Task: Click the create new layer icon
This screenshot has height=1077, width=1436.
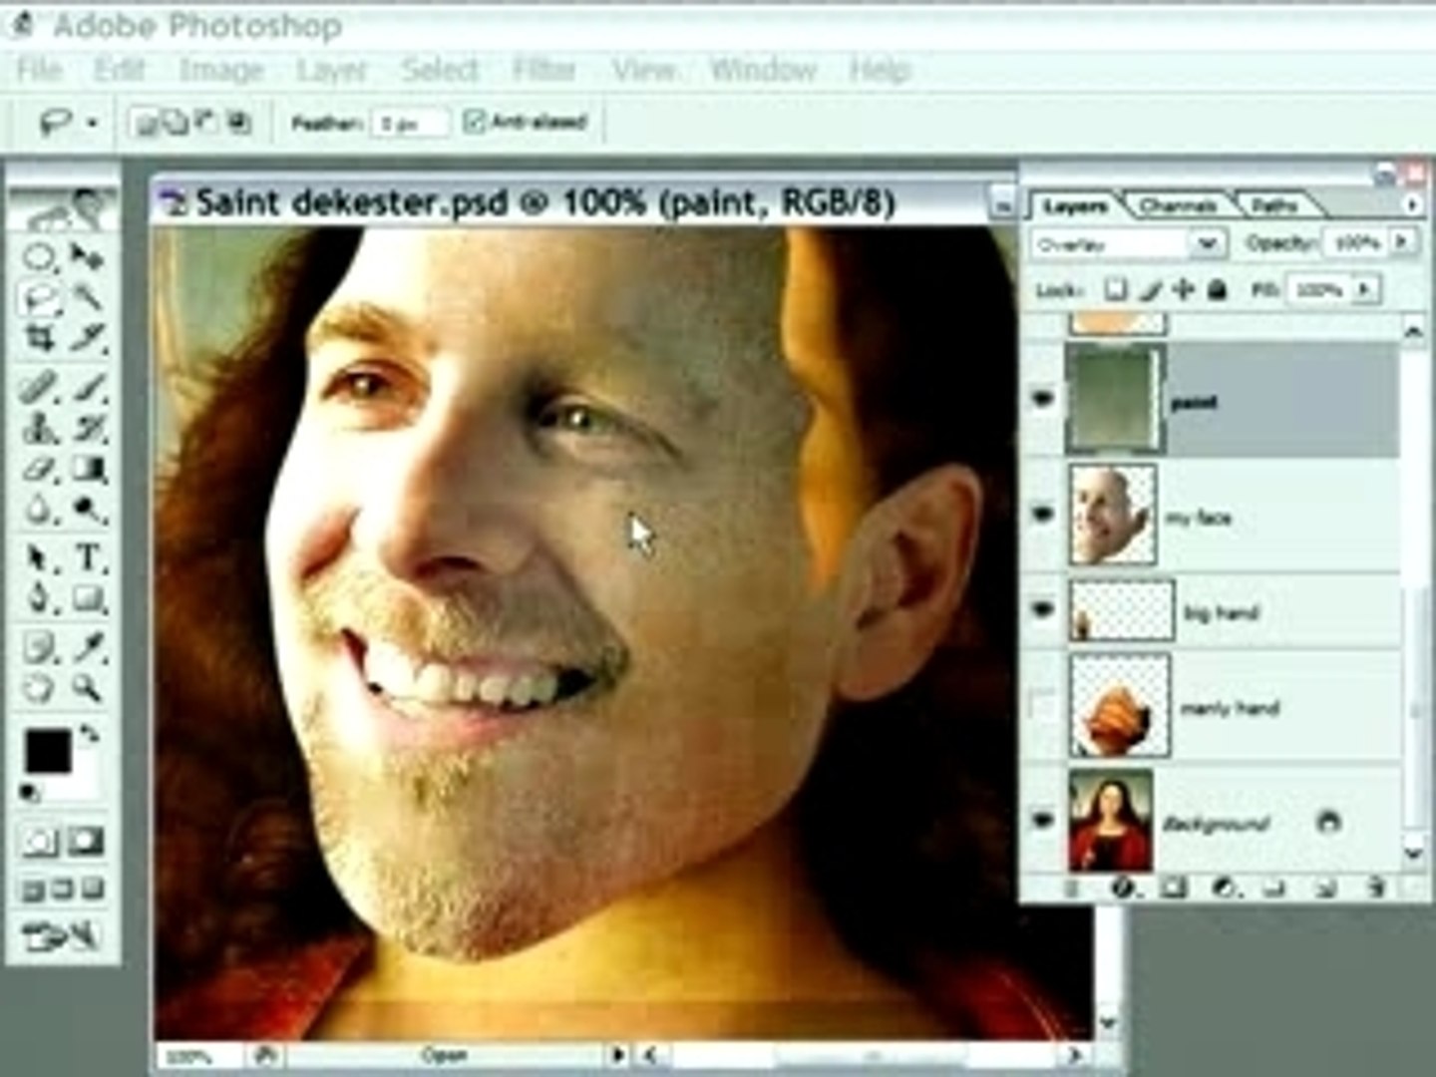Action: tap(1325, 887)
